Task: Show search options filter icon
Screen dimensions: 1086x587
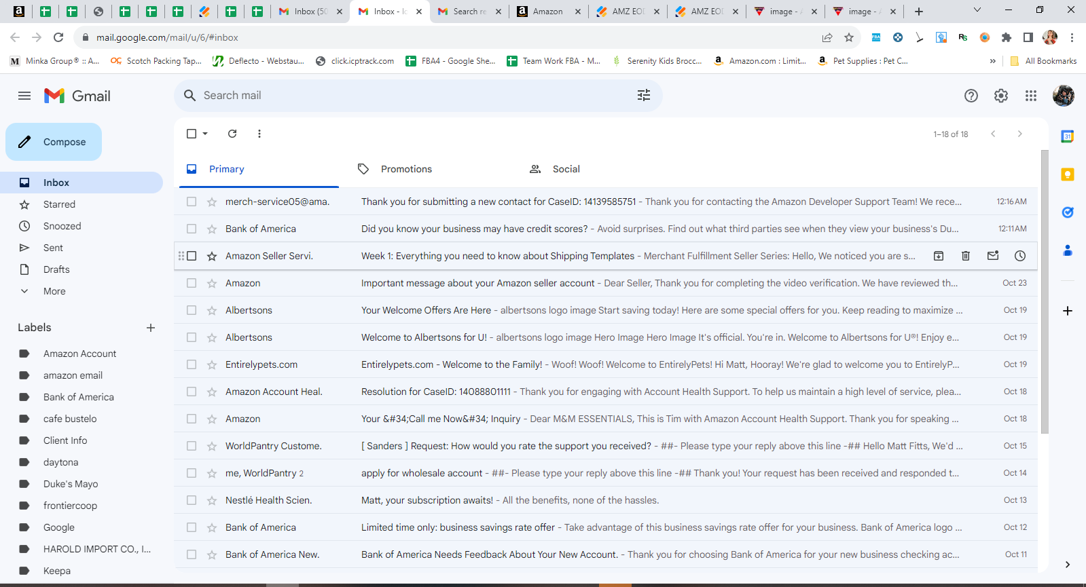Action: pos(644,96)
